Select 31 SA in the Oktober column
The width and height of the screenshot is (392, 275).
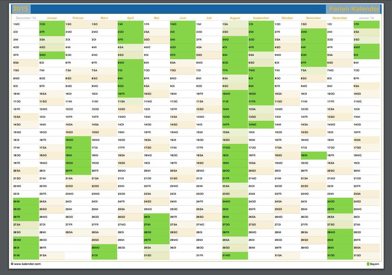tap(287, 256)
